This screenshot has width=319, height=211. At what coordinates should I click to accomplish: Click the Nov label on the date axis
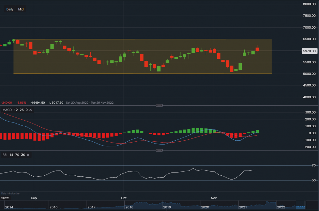point(214,198)
